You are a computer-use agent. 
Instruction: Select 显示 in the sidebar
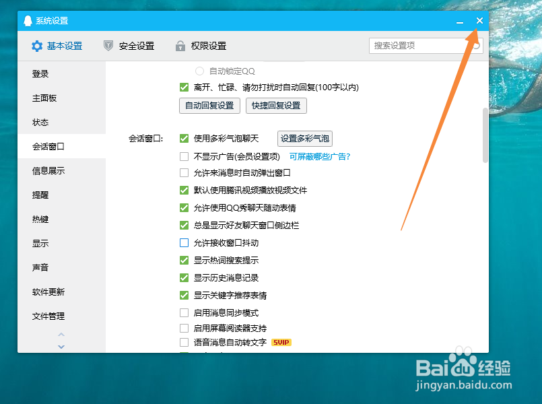pyautogui.click(x=61, y=243)
